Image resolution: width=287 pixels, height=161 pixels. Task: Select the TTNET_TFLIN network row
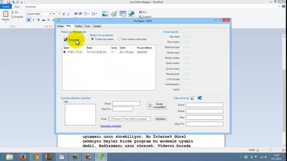click(x=109, y=52)
